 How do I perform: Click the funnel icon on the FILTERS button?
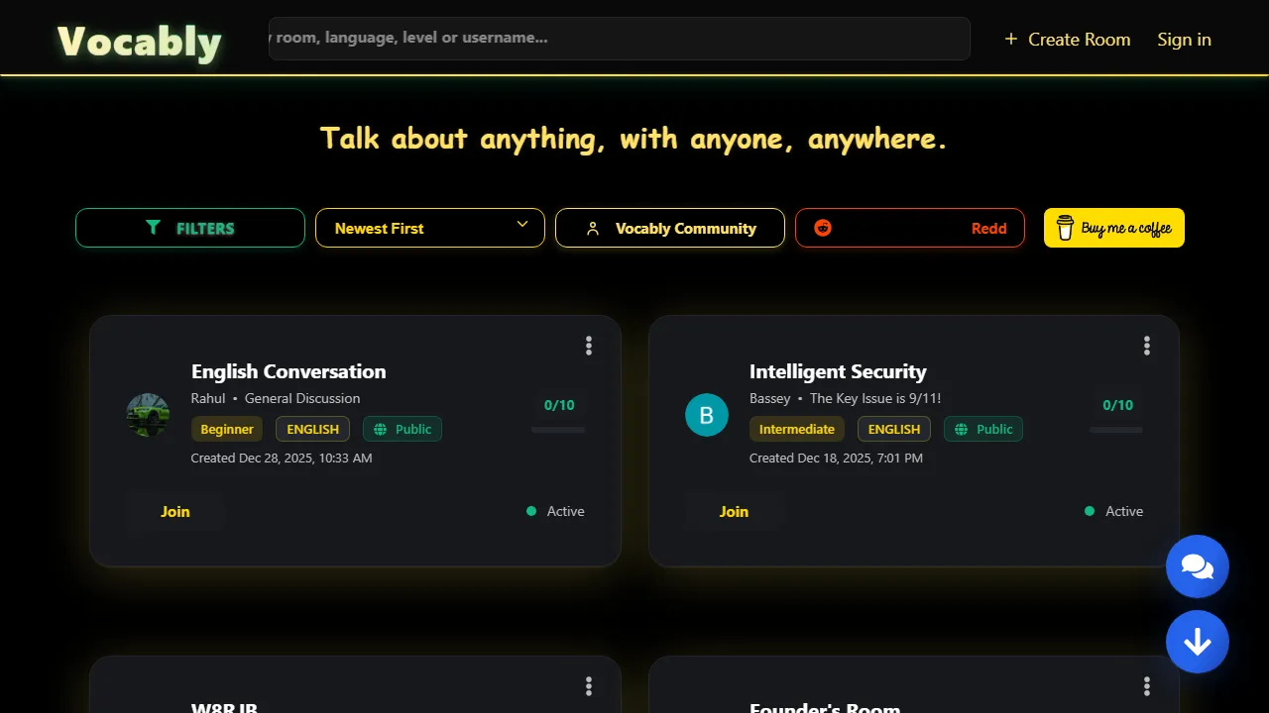[155, 228]
